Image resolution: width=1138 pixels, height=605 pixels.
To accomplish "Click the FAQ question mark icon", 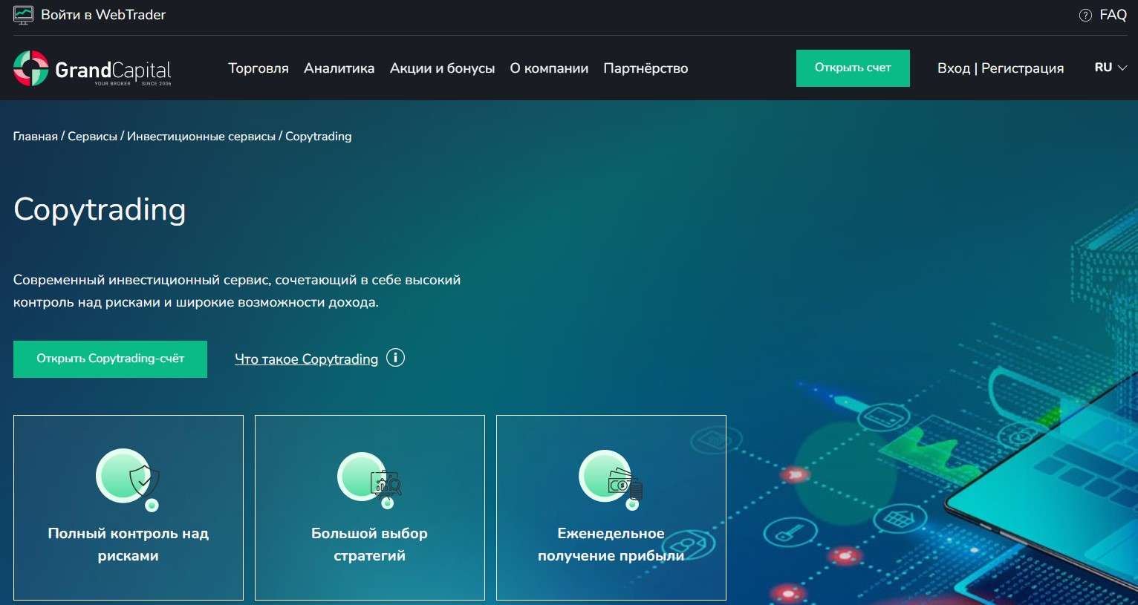I will (1085, 15).
